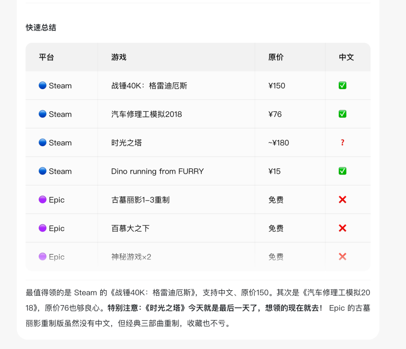
Task: Select the 神秘游戏×2 cell
Action: (131, 257)
